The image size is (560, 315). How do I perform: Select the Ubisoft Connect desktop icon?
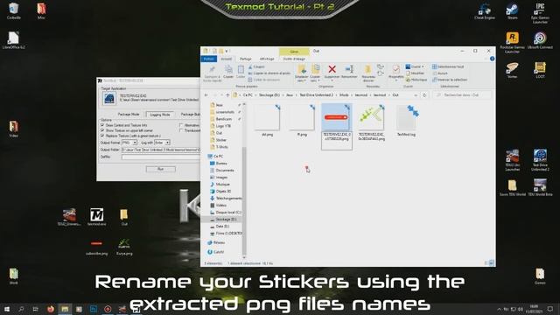click(x=540, y=40)
